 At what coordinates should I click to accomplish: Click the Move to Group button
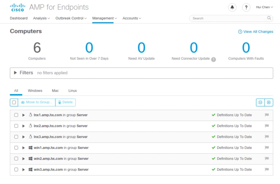[37, 102]
